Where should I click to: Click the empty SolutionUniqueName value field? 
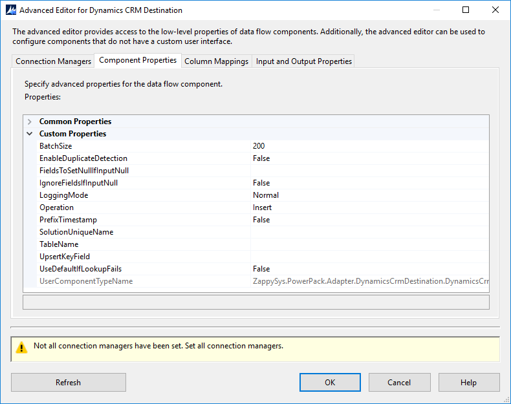[x=370, y=232]
